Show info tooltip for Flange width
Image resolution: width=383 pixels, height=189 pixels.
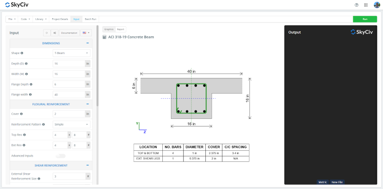tap(30, 94)
